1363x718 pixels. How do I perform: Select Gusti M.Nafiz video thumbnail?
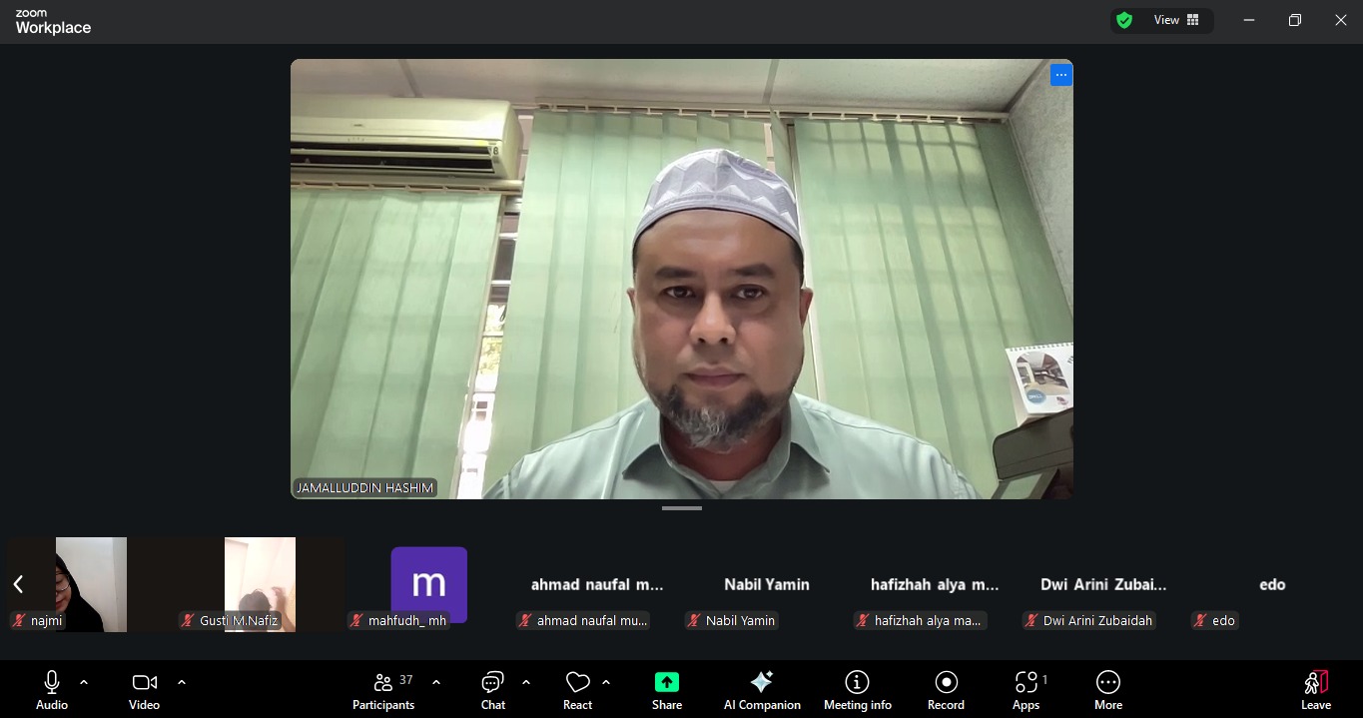click(260, 584)
